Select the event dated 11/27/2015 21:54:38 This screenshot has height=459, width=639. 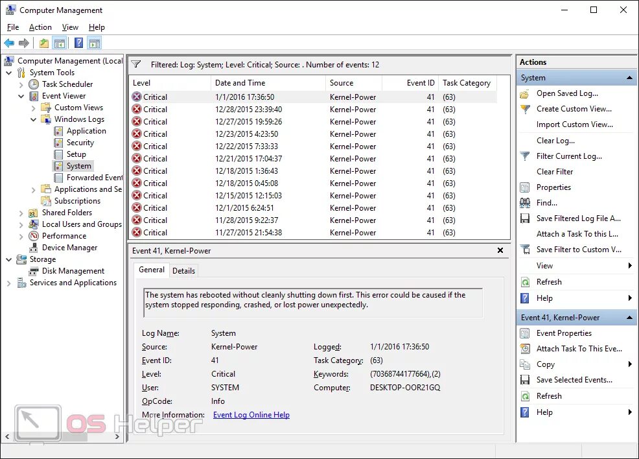point(314,232)
